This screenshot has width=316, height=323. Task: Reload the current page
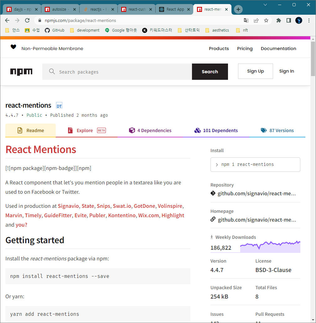point(27,20)
